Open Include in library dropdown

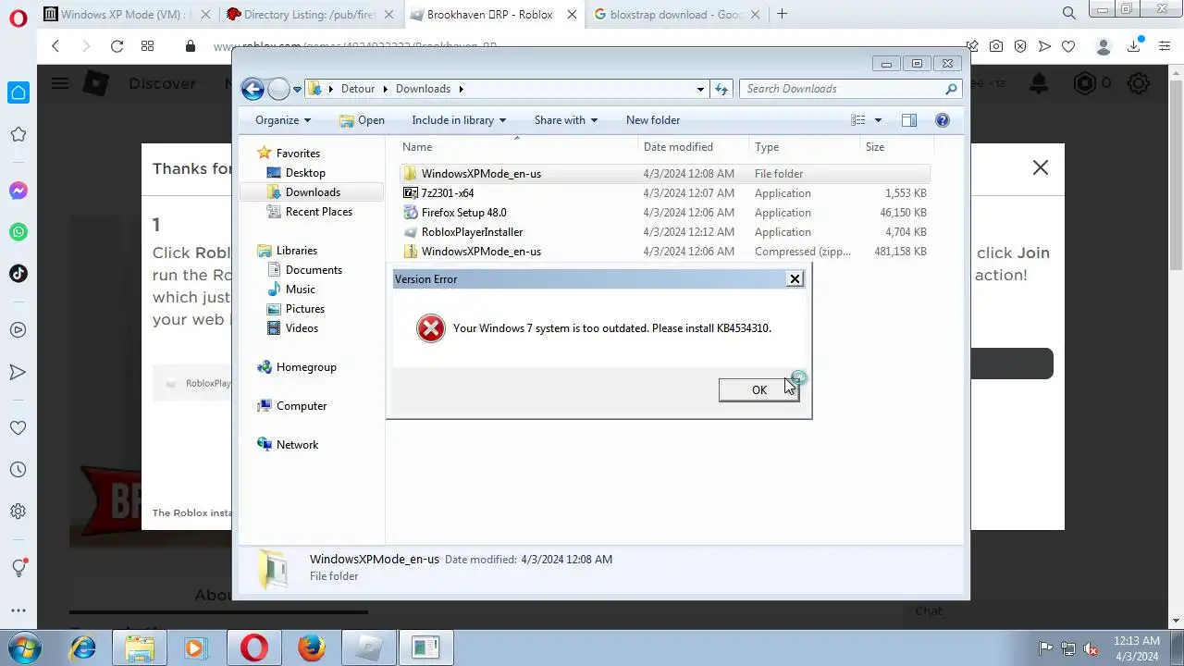(459, 120)
